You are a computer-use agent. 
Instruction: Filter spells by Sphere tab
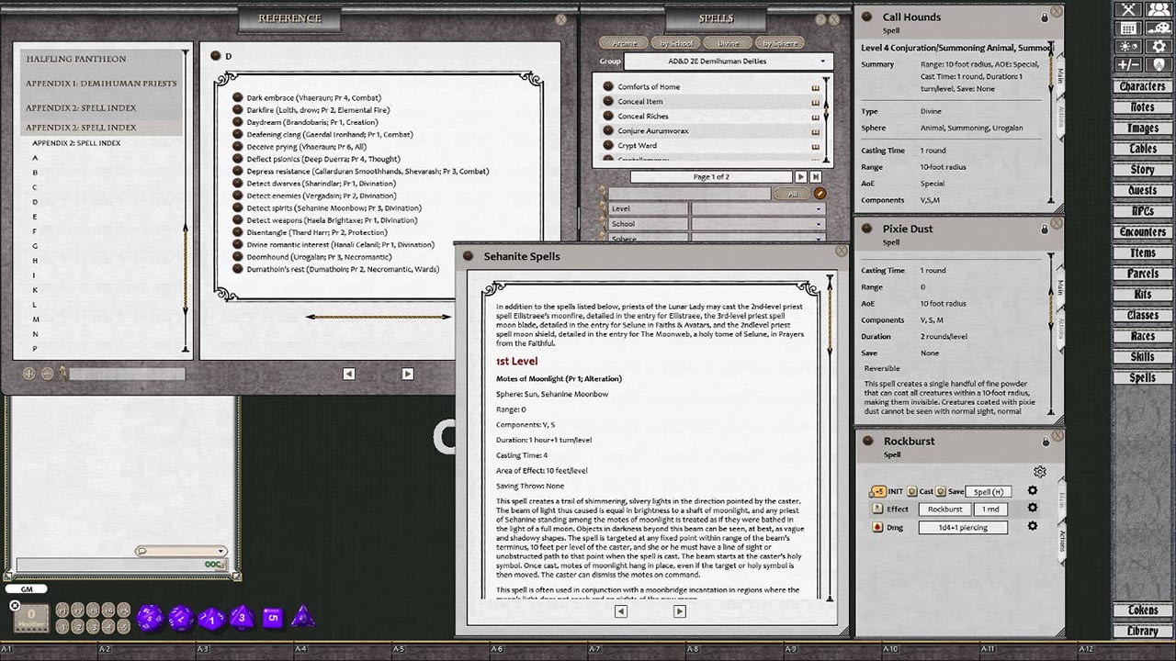tap(781, 43)
